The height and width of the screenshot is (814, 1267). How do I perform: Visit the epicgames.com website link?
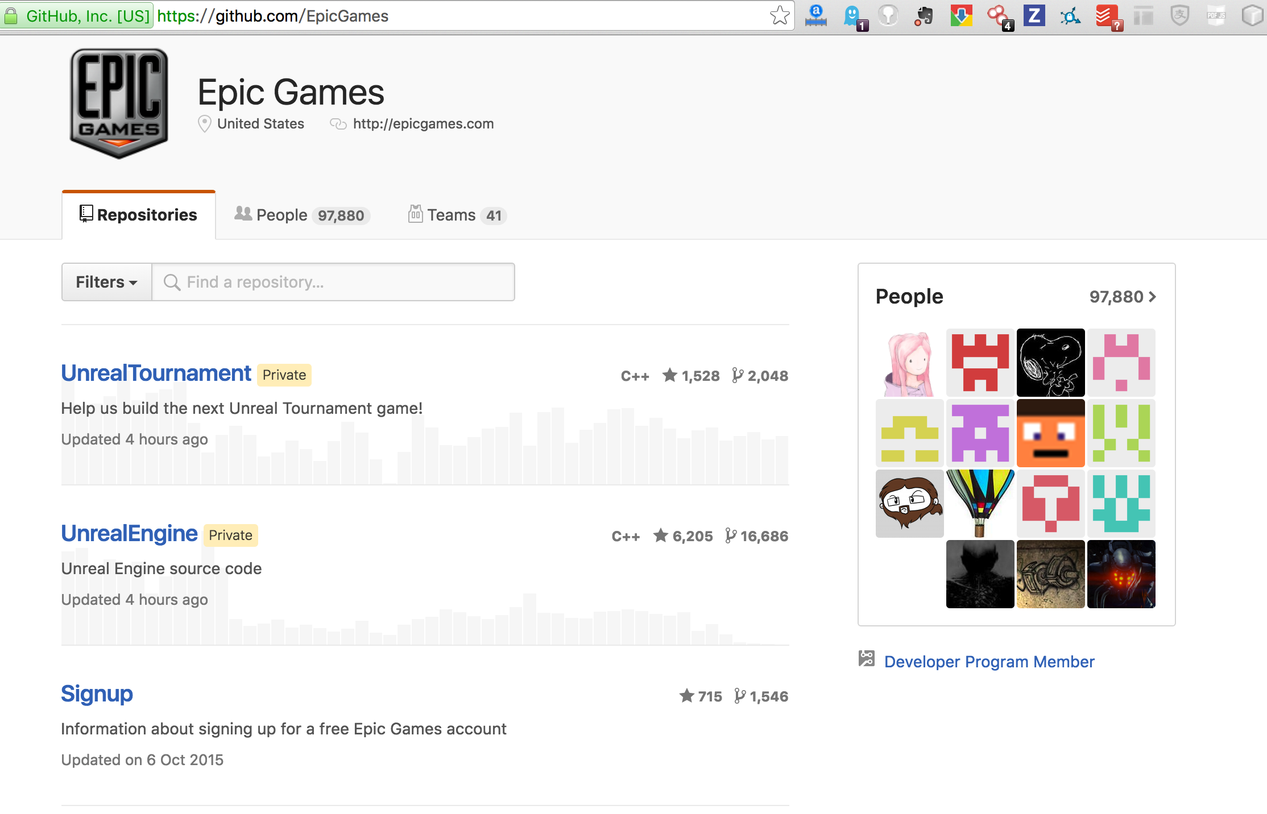[423, 124]
